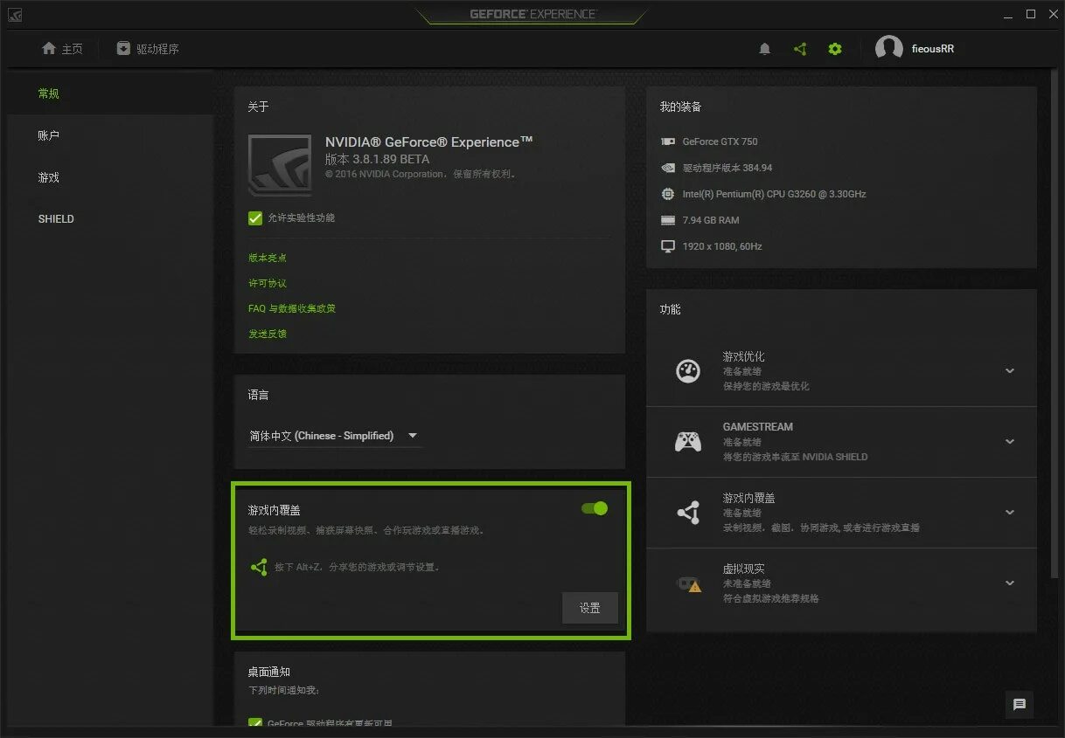The image size is (1065, 738).
Task: Open the 许可协议 link
Action: [x=268, y=283]
